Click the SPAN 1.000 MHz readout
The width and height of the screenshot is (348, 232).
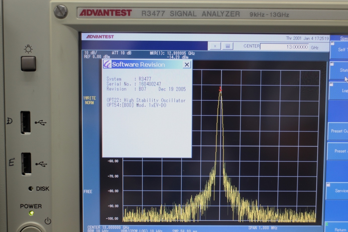pos(263,228)
